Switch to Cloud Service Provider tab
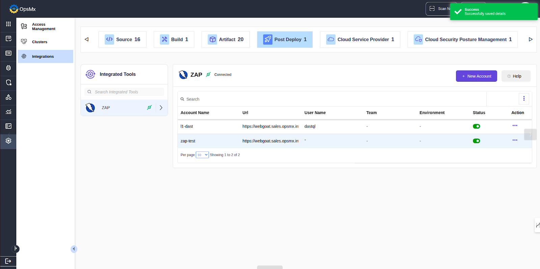540x269 pixels. coord(360,39)
